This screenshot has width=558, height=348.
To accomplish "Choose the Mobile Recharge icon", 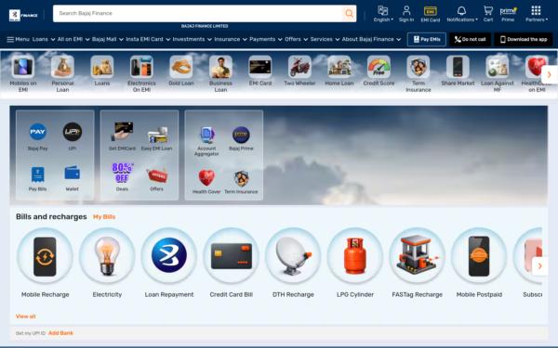I will (x=45, y=256).
